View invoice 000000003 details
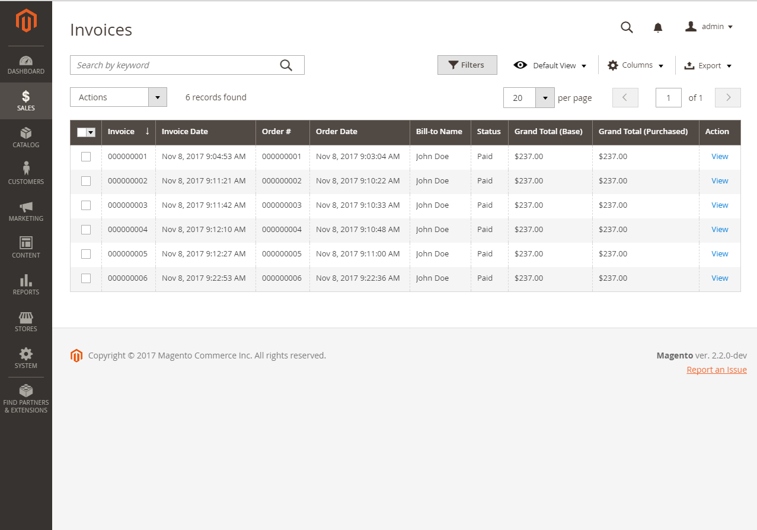 [719, 205]
